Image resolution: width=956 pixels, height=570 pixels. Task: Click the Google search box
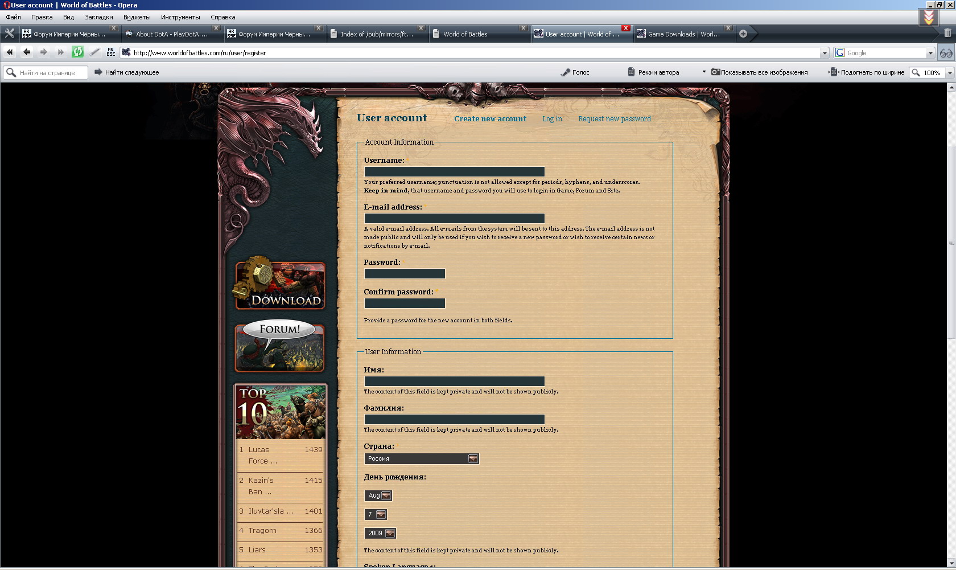(880, 53)
